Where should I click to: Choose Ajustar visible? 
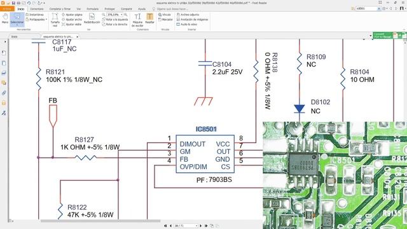click(x=72, y=24)
